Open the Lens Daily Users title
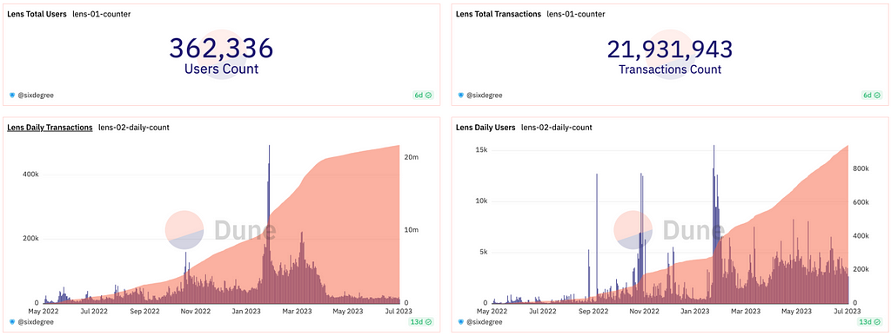This screenshot has height=336, width=891. click(x=486, y=128)
